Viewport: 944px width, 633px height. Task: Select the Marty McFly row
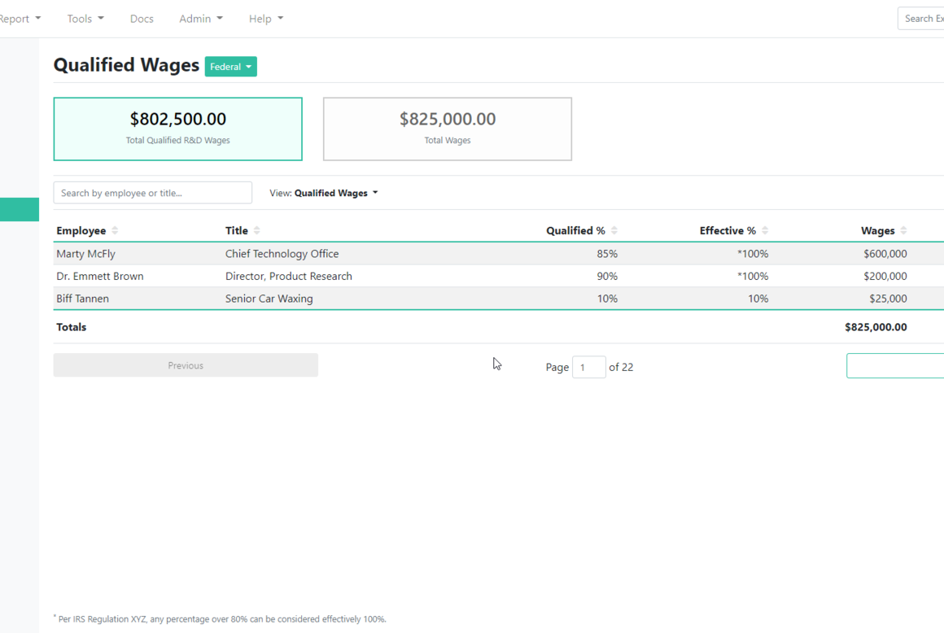(499, 254)
